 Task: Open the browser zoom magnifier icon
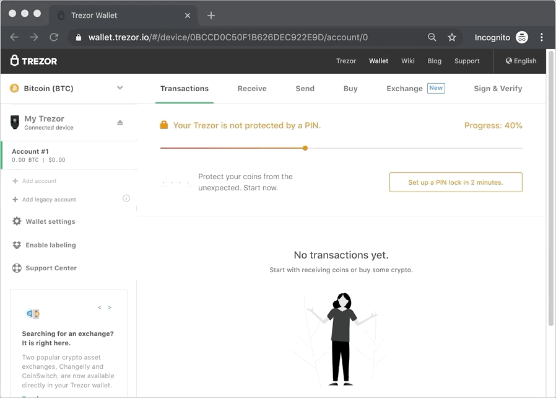[432, 37]
